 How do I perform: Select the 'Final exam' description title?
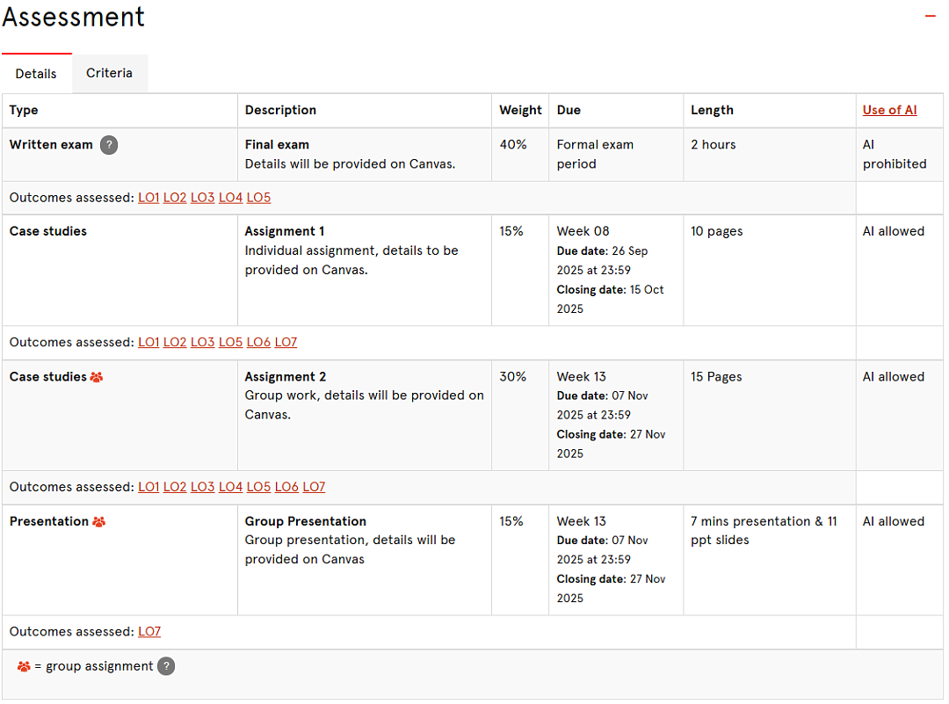coord(277,145)
